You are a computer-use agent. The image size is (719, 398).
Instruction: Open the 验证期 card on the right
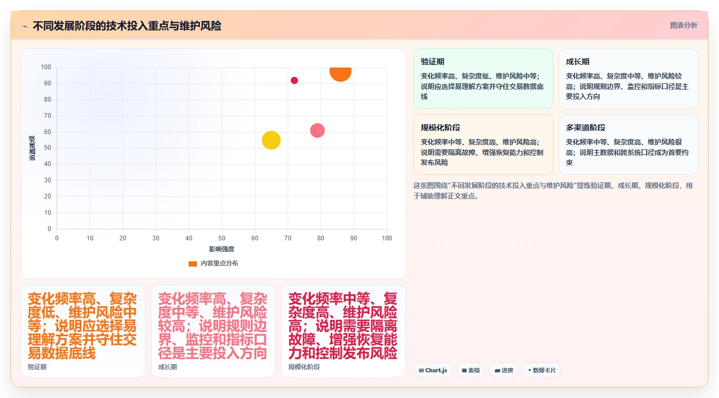483,79
